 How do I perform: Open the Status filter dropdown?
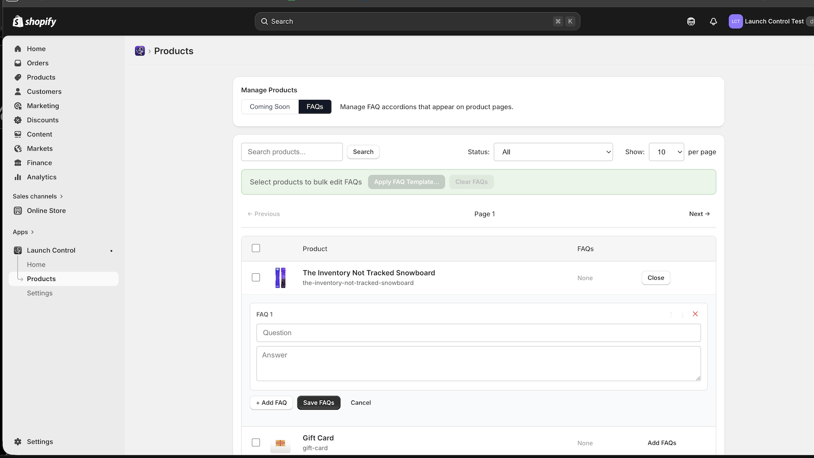(553, 152)
